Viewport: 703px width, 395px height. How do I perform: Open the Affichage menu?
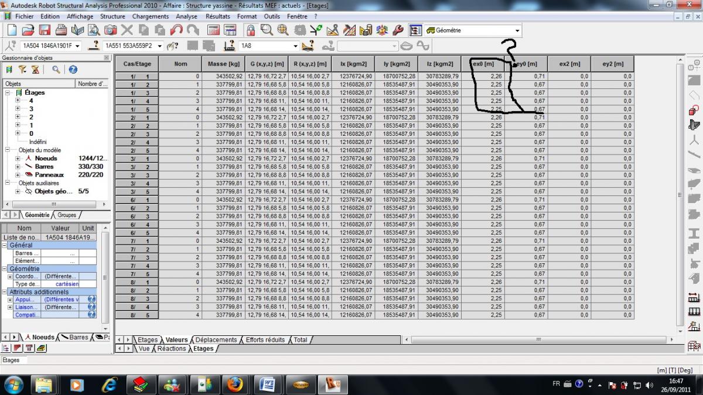tap(80, 16)
